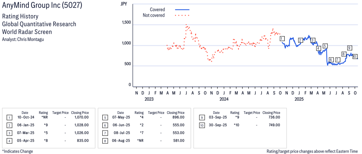Click the AnyMind Group Inc (5027) title
The height and width of the screenshot is (154, 362).
[42, 6]
